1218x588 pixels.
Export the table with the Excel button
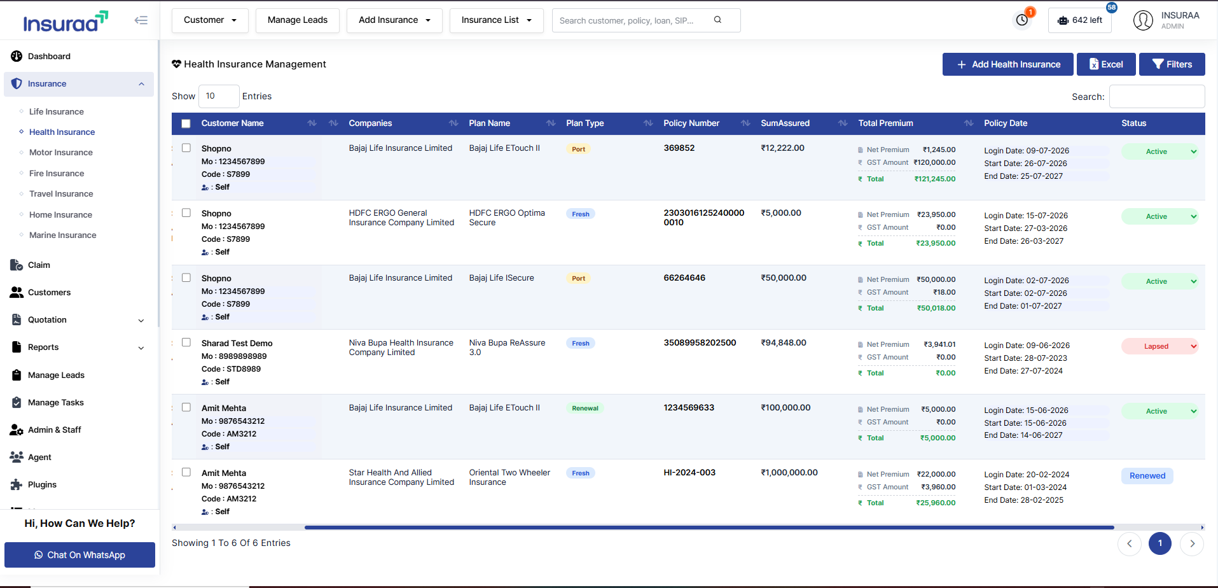coord(1106,64)
